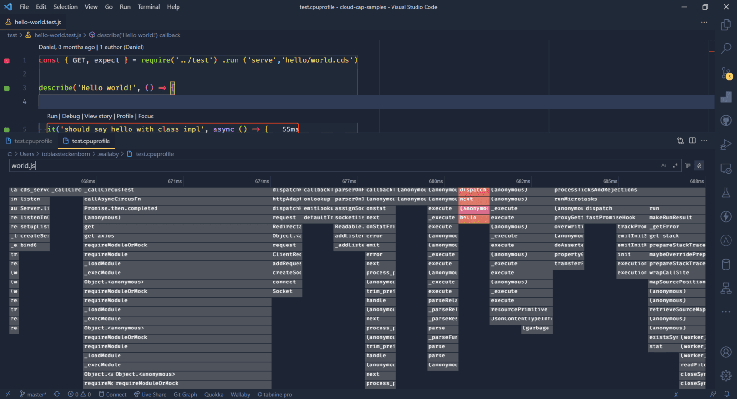
Task: Open editor more actions menu
Action: tap(704, 22)
